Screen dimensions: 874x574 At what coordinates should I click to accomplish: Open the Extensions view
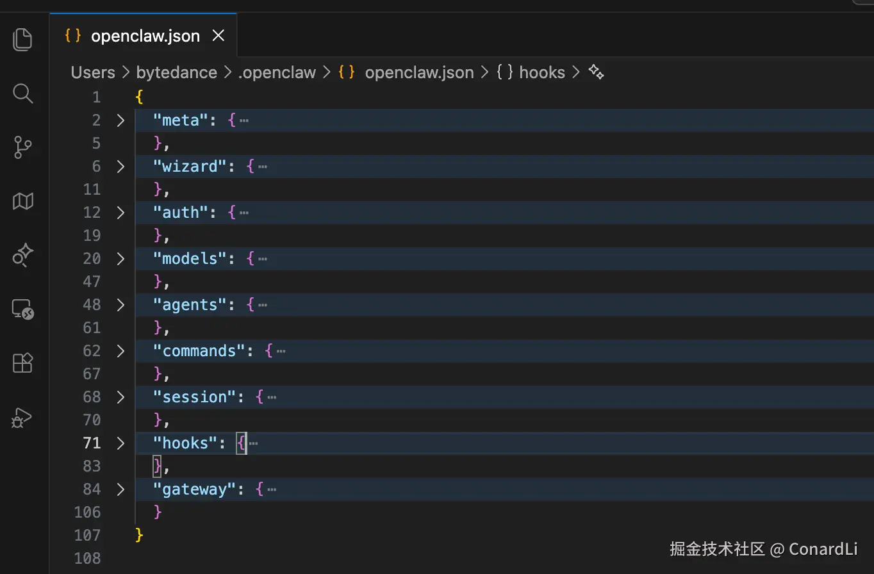[x=22, y=363]
